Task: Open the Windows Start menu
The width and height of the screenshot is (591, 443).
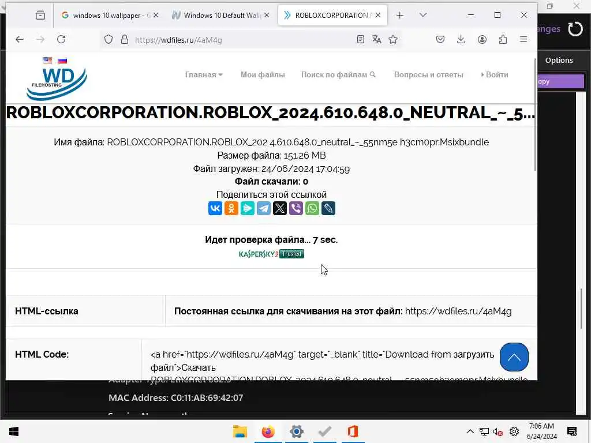Action: point(14,431)
